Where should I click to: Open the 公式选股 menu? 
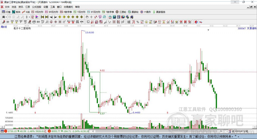point(37,7)
